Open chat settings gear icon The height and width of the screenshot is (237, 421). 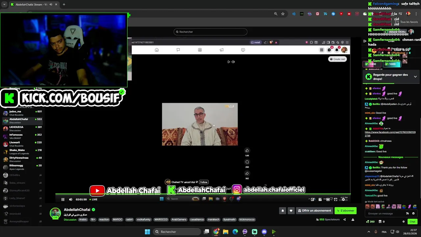pyautogui.click(x=404, y=222)
